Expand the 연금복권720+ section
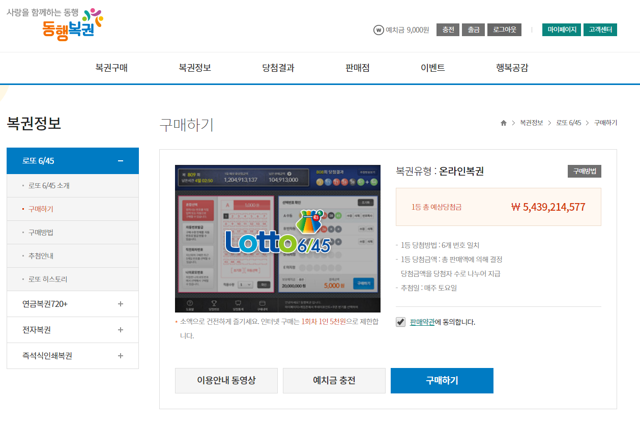This screenshot has width=640, height=426. pos(121,304)
